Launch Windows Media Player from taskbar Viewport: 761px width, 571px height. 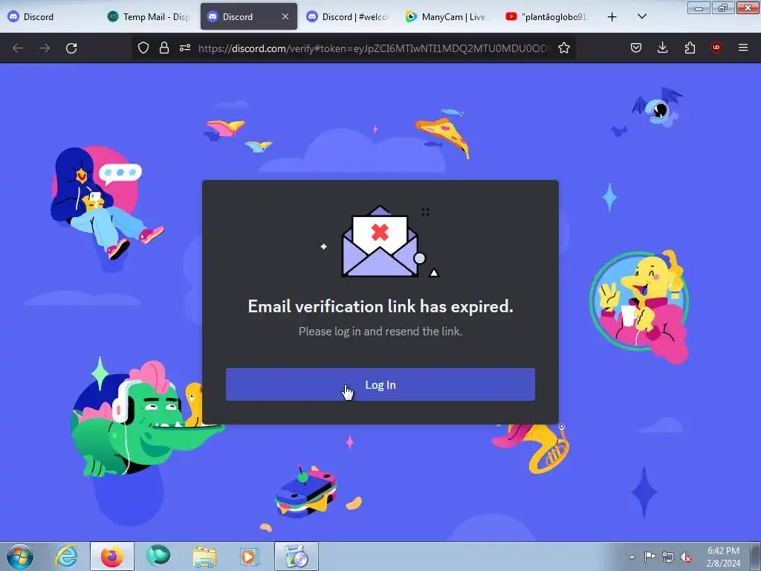point(250,556)
